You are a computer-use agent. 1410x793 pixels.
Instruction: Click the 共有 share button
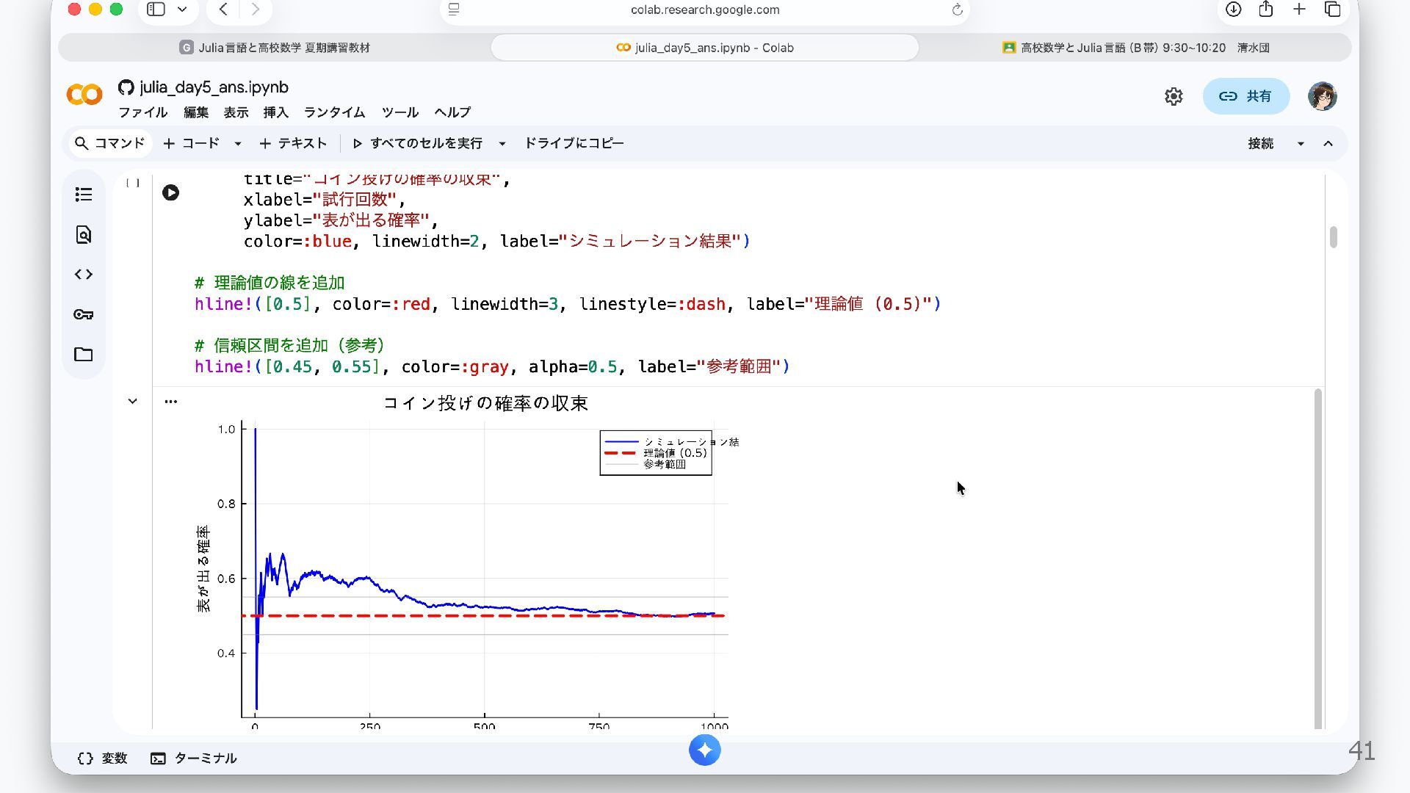1245,96
